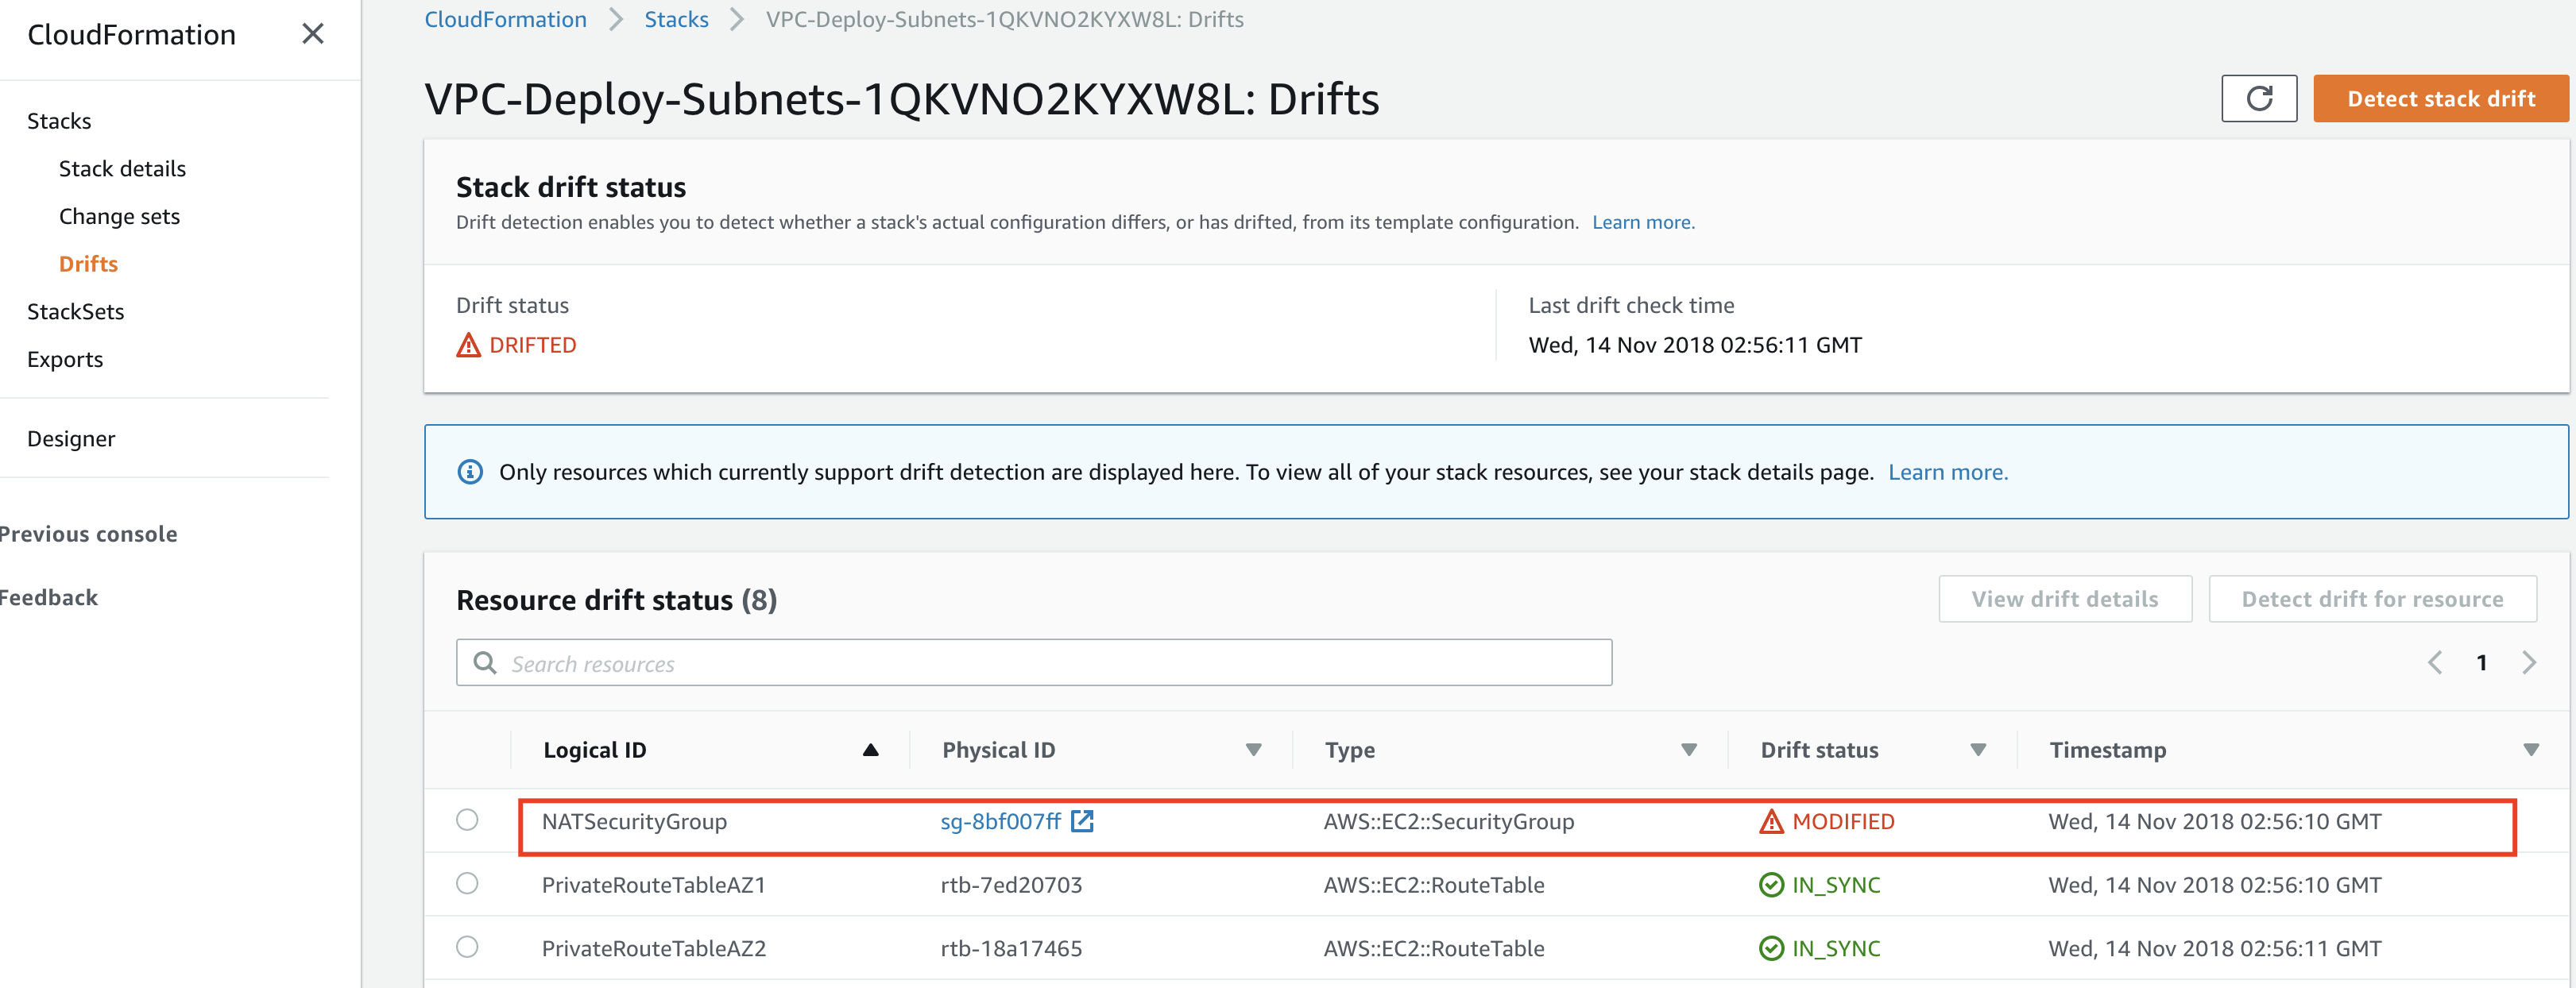Close the CloudFormation sidebar with X
2576x988 pixels.
pos(313,34)
